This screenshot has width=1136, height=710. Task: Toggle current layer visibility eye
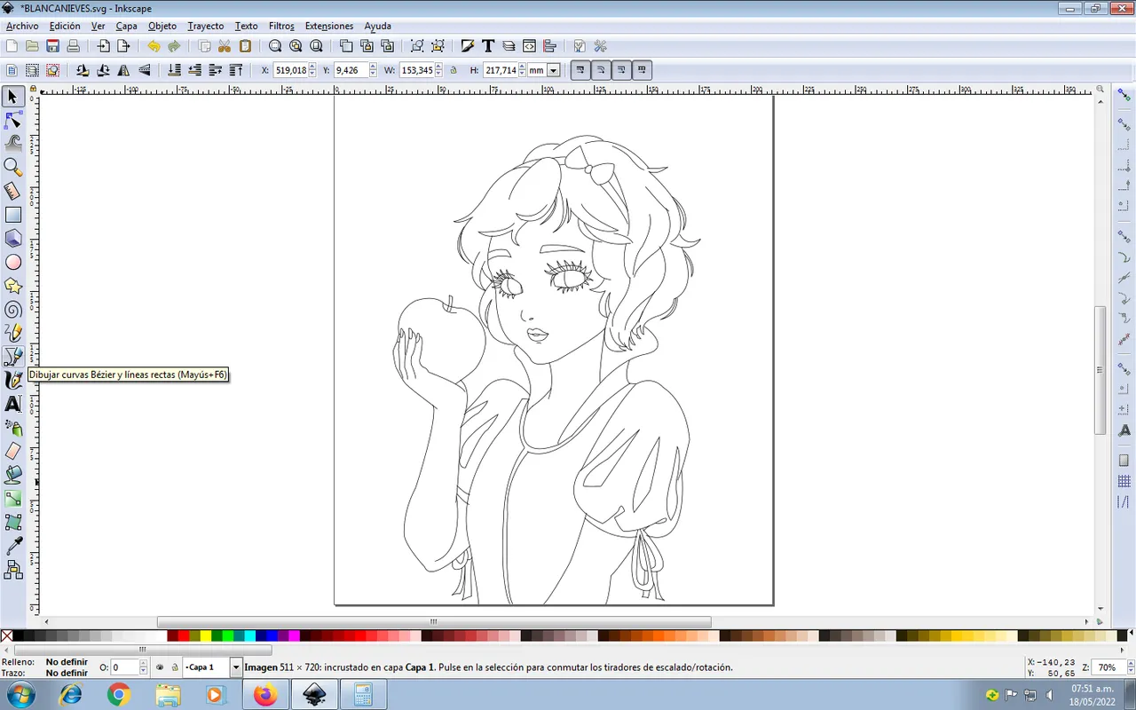pyautogui.click(x=160, y=667)
